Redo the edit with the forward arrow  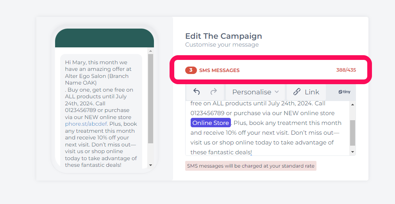point(214,92)
